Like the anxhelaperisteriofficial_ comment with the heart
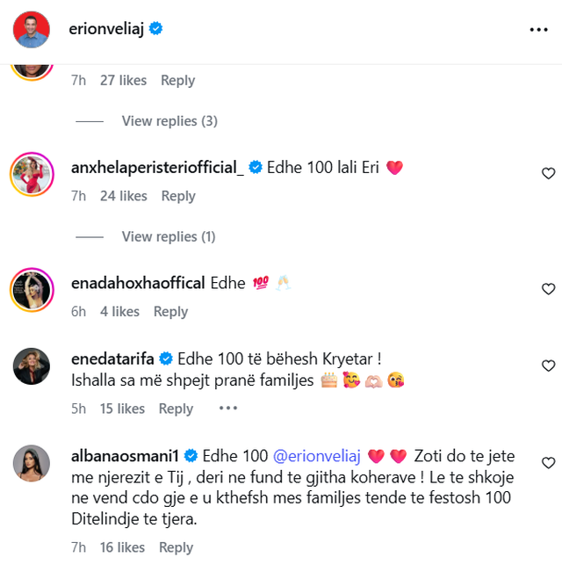This screenshot has width=562, height=579. tap(548, 173)
